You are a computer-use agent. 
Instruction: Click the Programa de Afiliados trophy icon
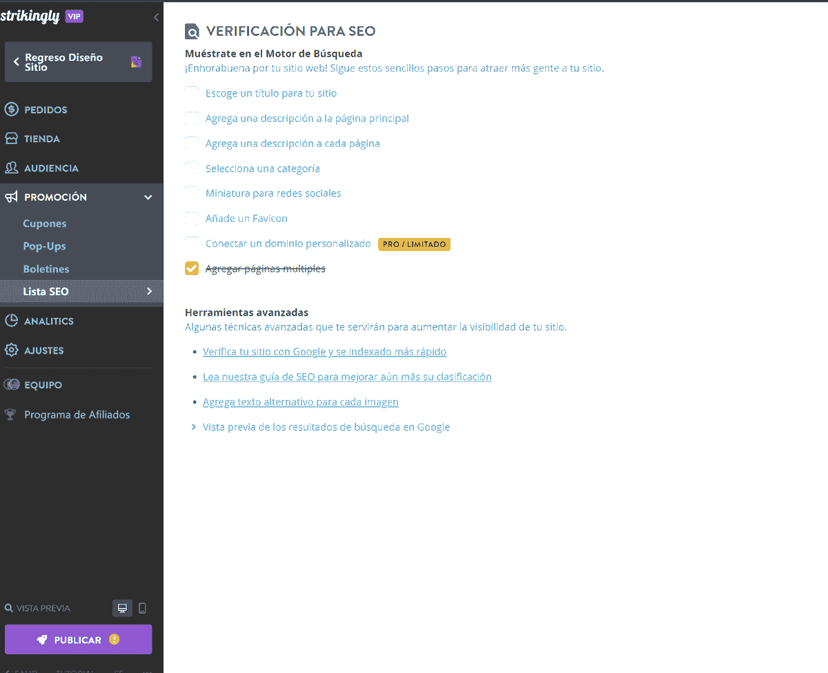(x=10, y=414)
